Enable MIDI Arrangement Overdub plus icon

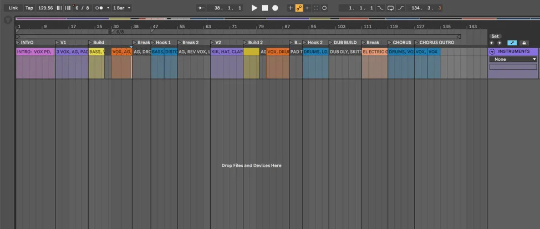pos(291,8)
